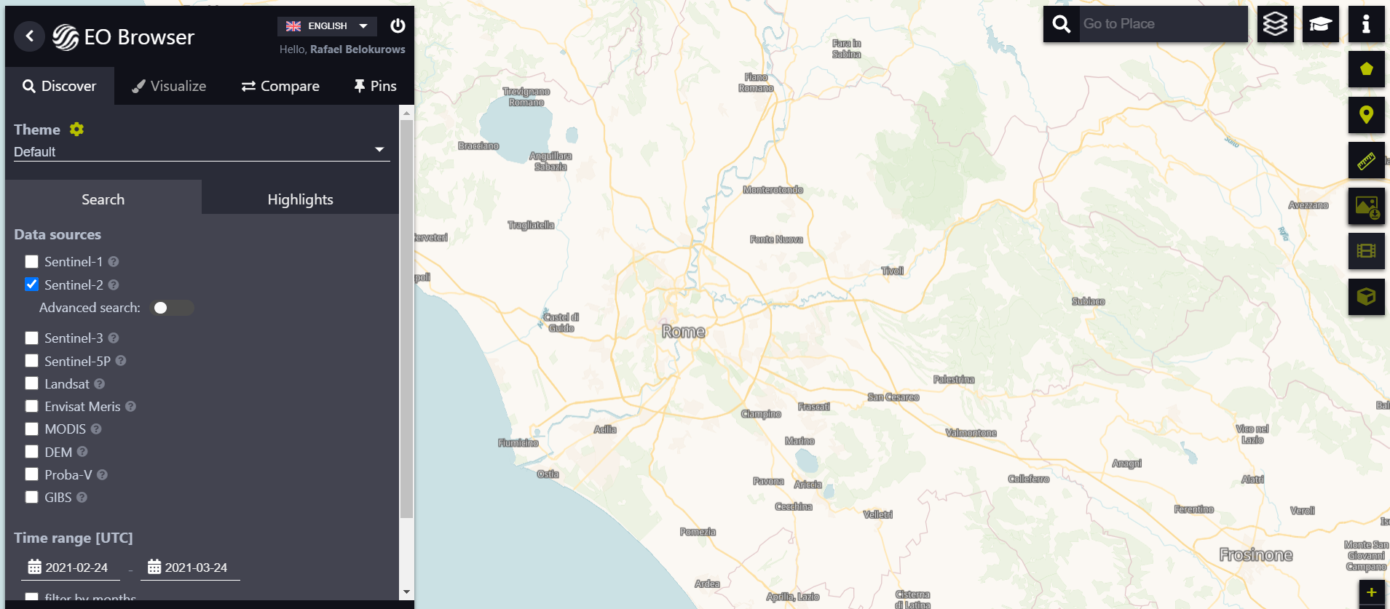Uncheck the Sentinel-2 data source
The height and width of the screenshot is (609, 1390).
pos(31,284)
